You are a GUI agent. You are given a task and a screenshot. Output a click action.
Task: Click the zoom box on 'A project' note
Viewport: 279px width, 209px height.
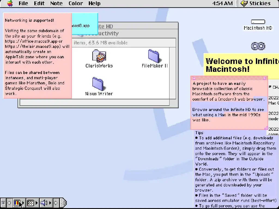pos(265,78)
